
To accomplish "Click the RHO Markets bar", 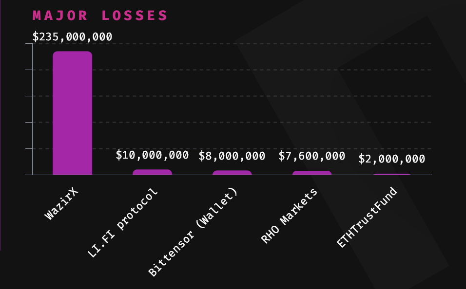I will (x=312, y=173).
